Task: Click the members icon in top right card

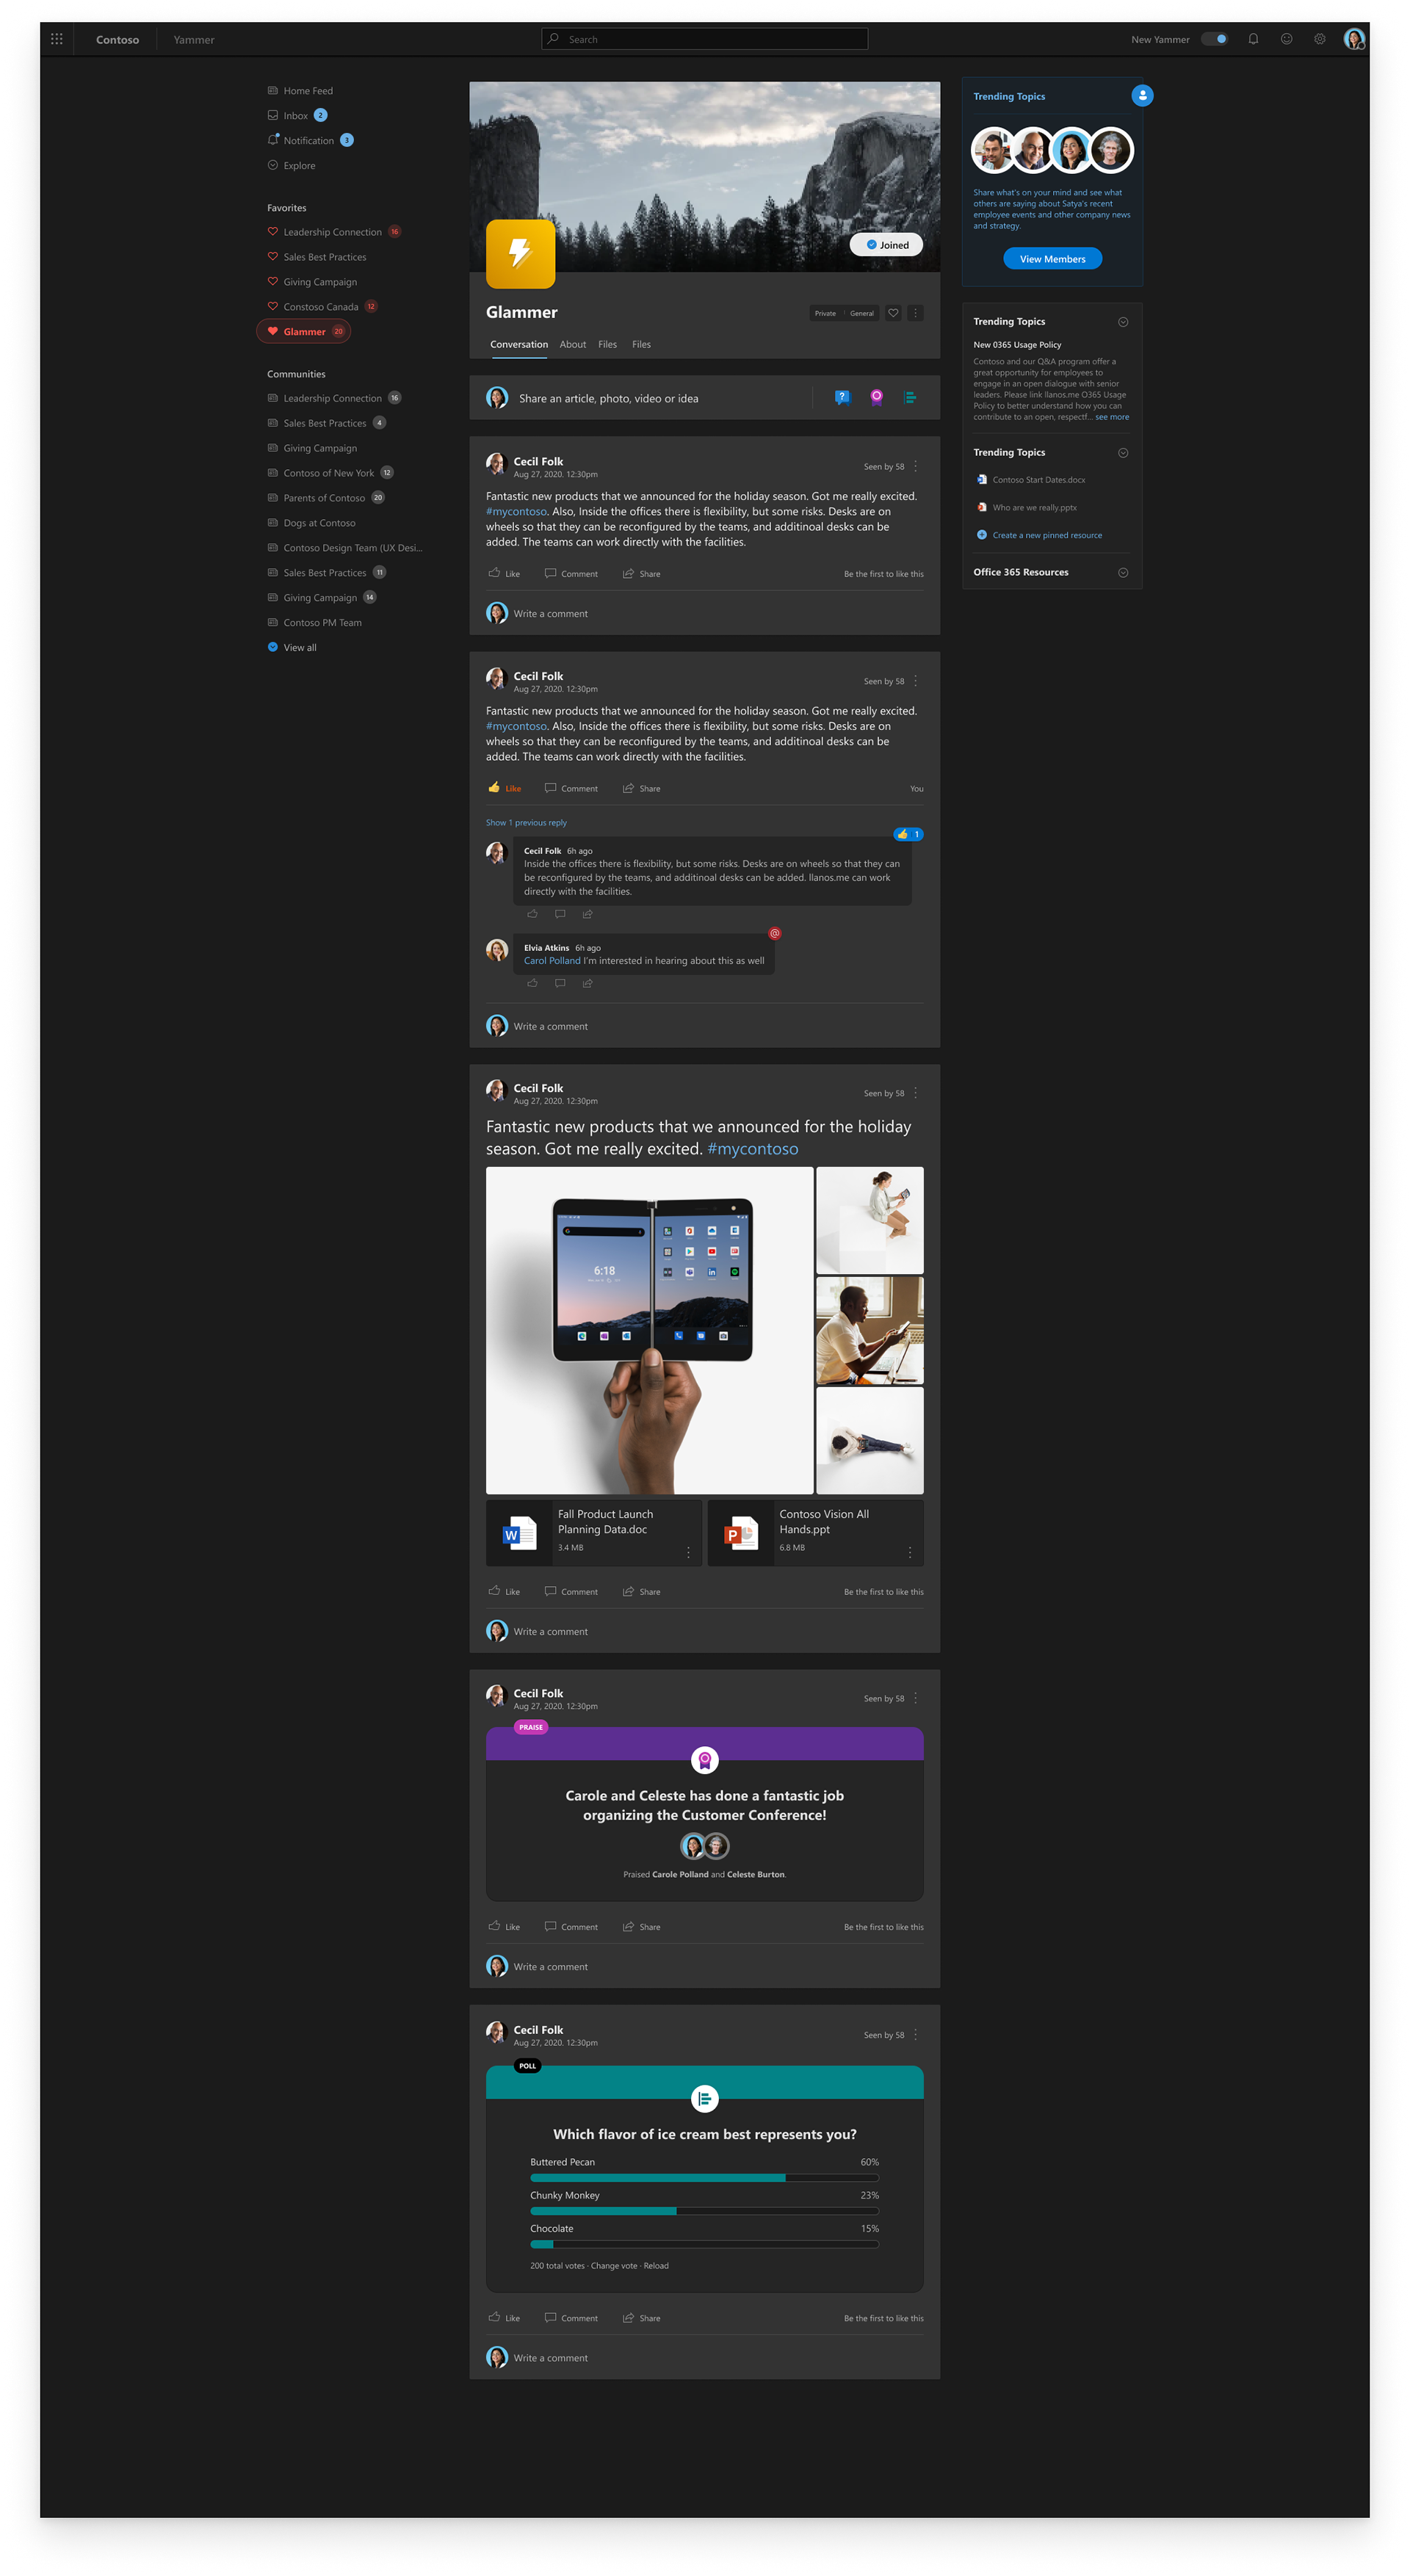Action: [1142, 95]
